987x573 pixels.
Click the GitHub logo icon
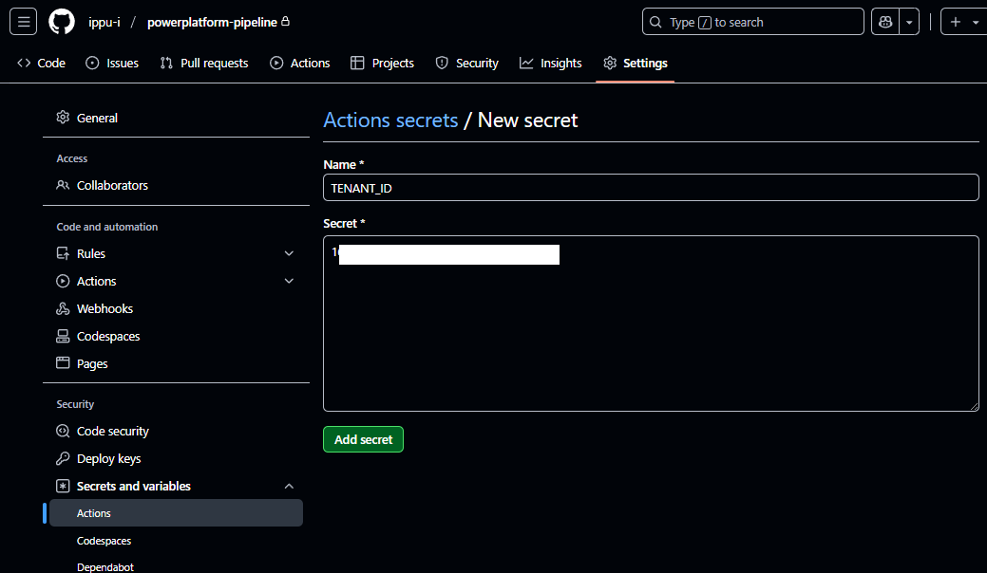tap(61, 21)
